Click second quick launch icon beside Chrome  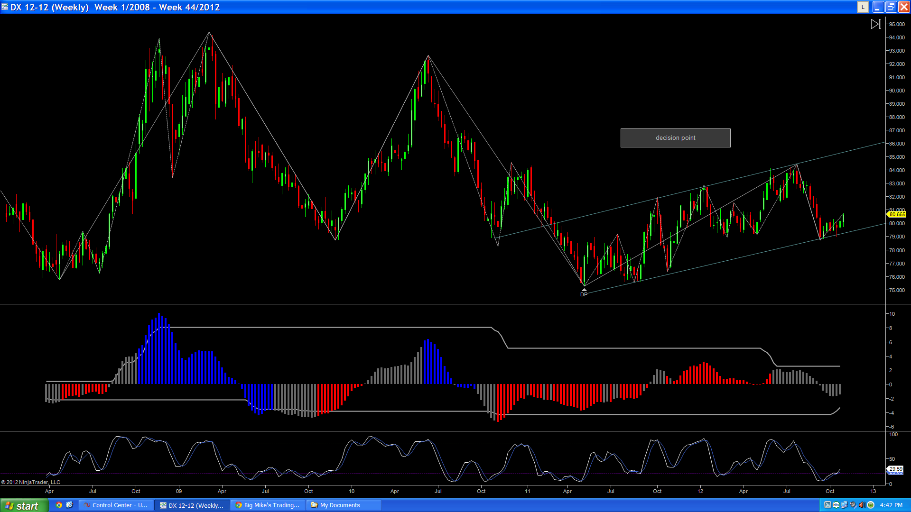tap(69, 505)
